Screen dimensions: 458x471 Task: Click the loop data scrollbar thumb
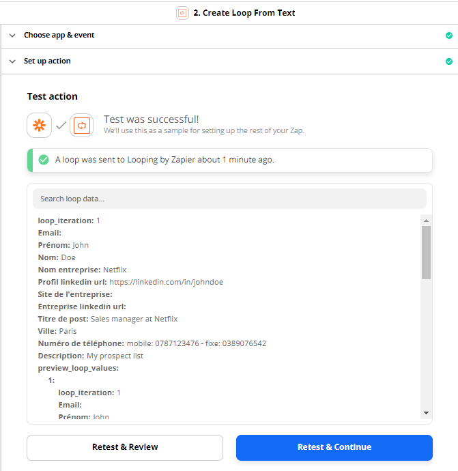[426, 253]
